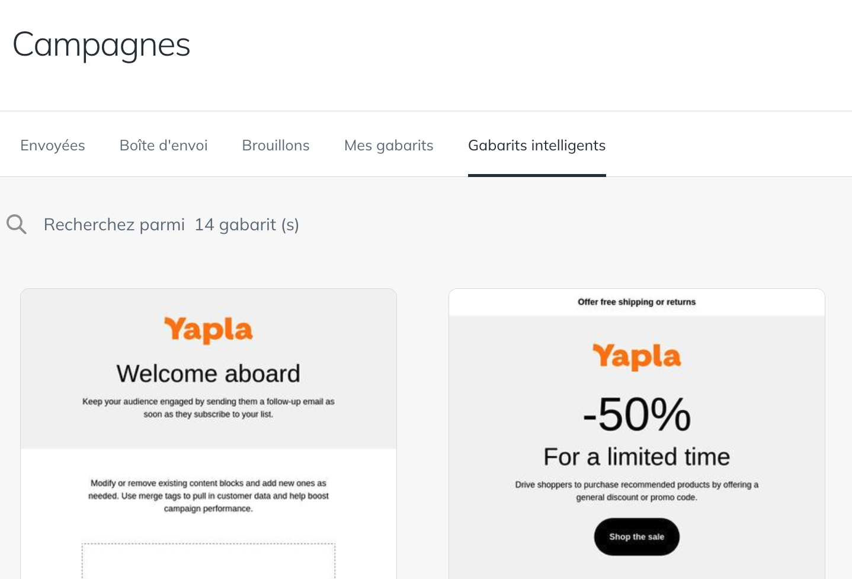
Task: Go to the Brouillons tab
Action: pos(276,146)
